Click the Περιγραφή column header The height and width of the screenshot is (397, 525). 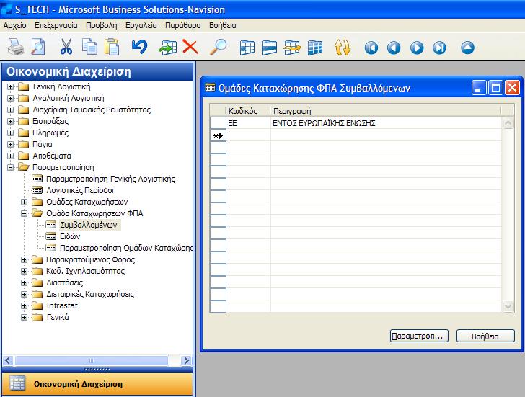coord(386,111)
